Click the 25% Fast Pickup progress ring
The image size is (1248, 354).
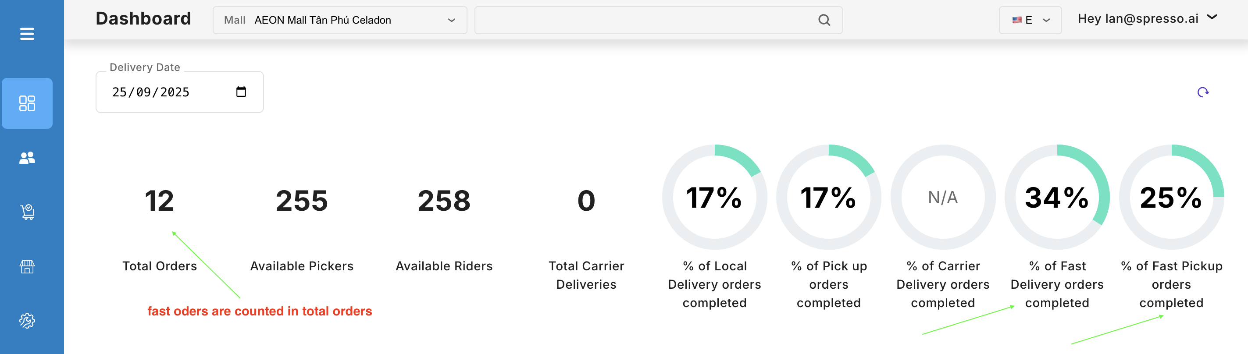(x=1171, y=197)
